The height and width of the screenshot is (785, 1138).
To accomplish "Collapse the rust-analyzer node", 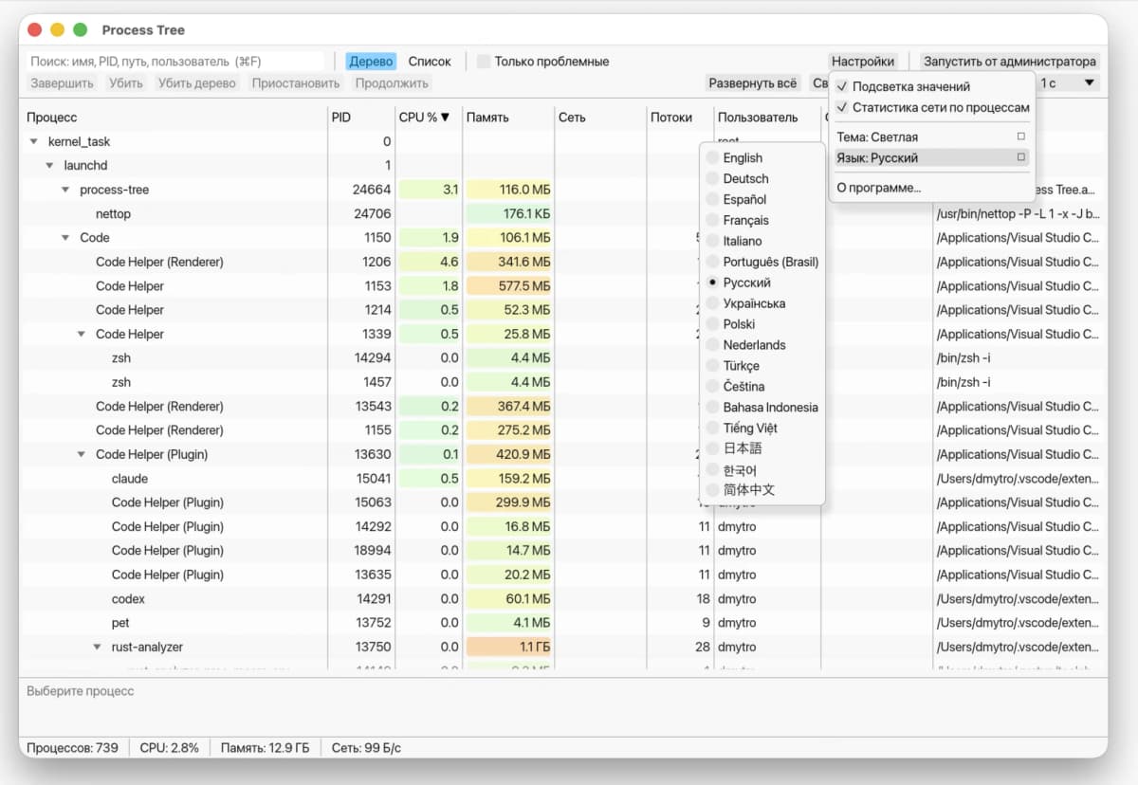I will point(97,648).
